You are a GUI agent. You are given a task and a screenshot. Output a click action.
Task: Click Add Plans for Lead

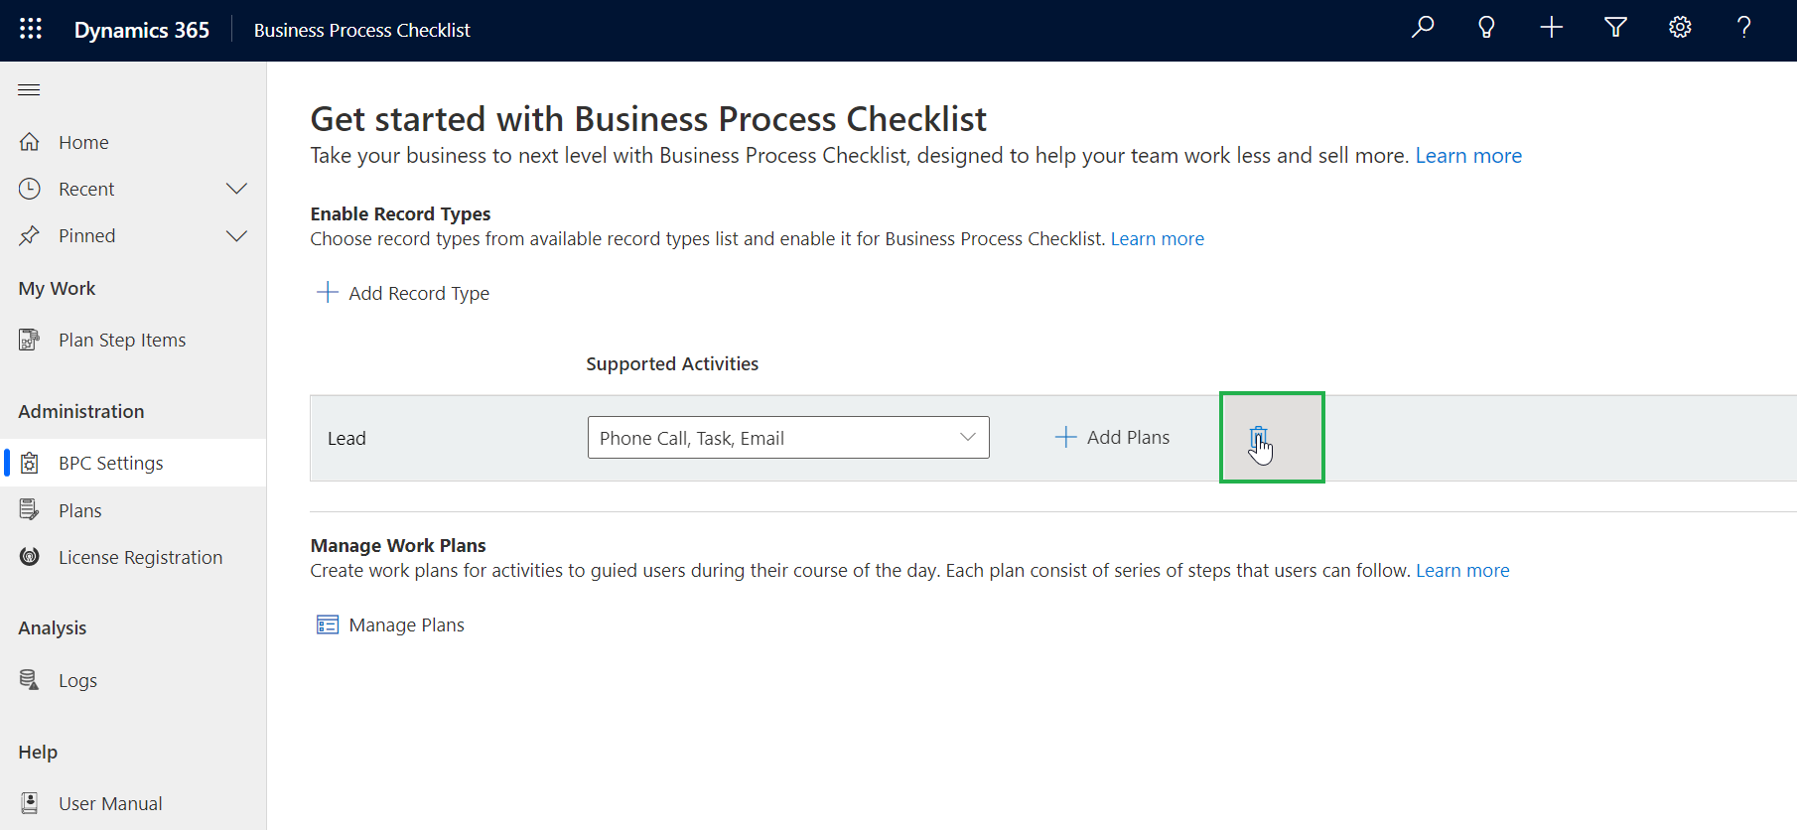(x=1112, y=438)
